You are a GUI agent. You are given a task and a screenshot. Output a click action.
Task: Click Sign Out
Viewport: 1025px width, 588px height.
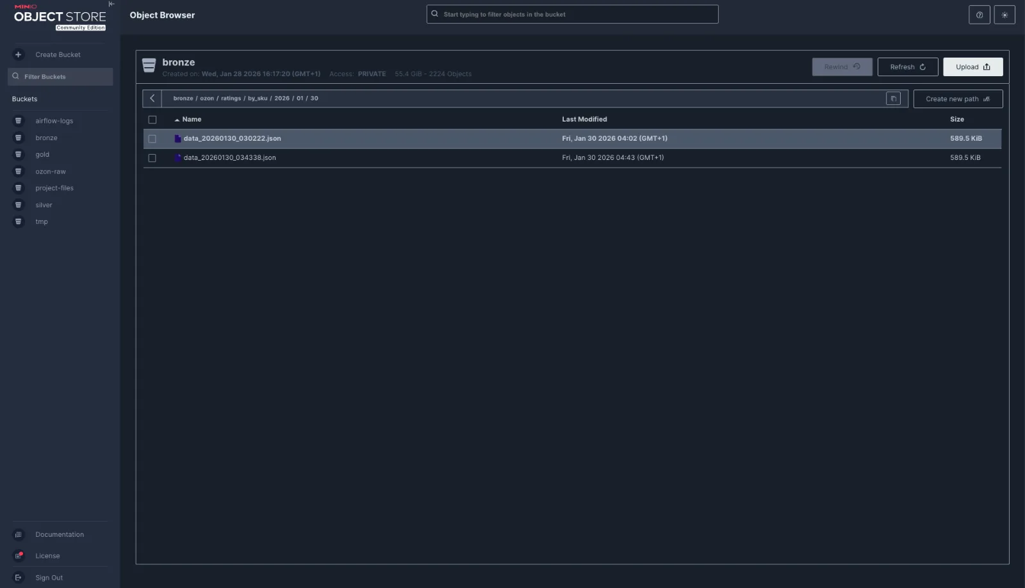point(49,577)
